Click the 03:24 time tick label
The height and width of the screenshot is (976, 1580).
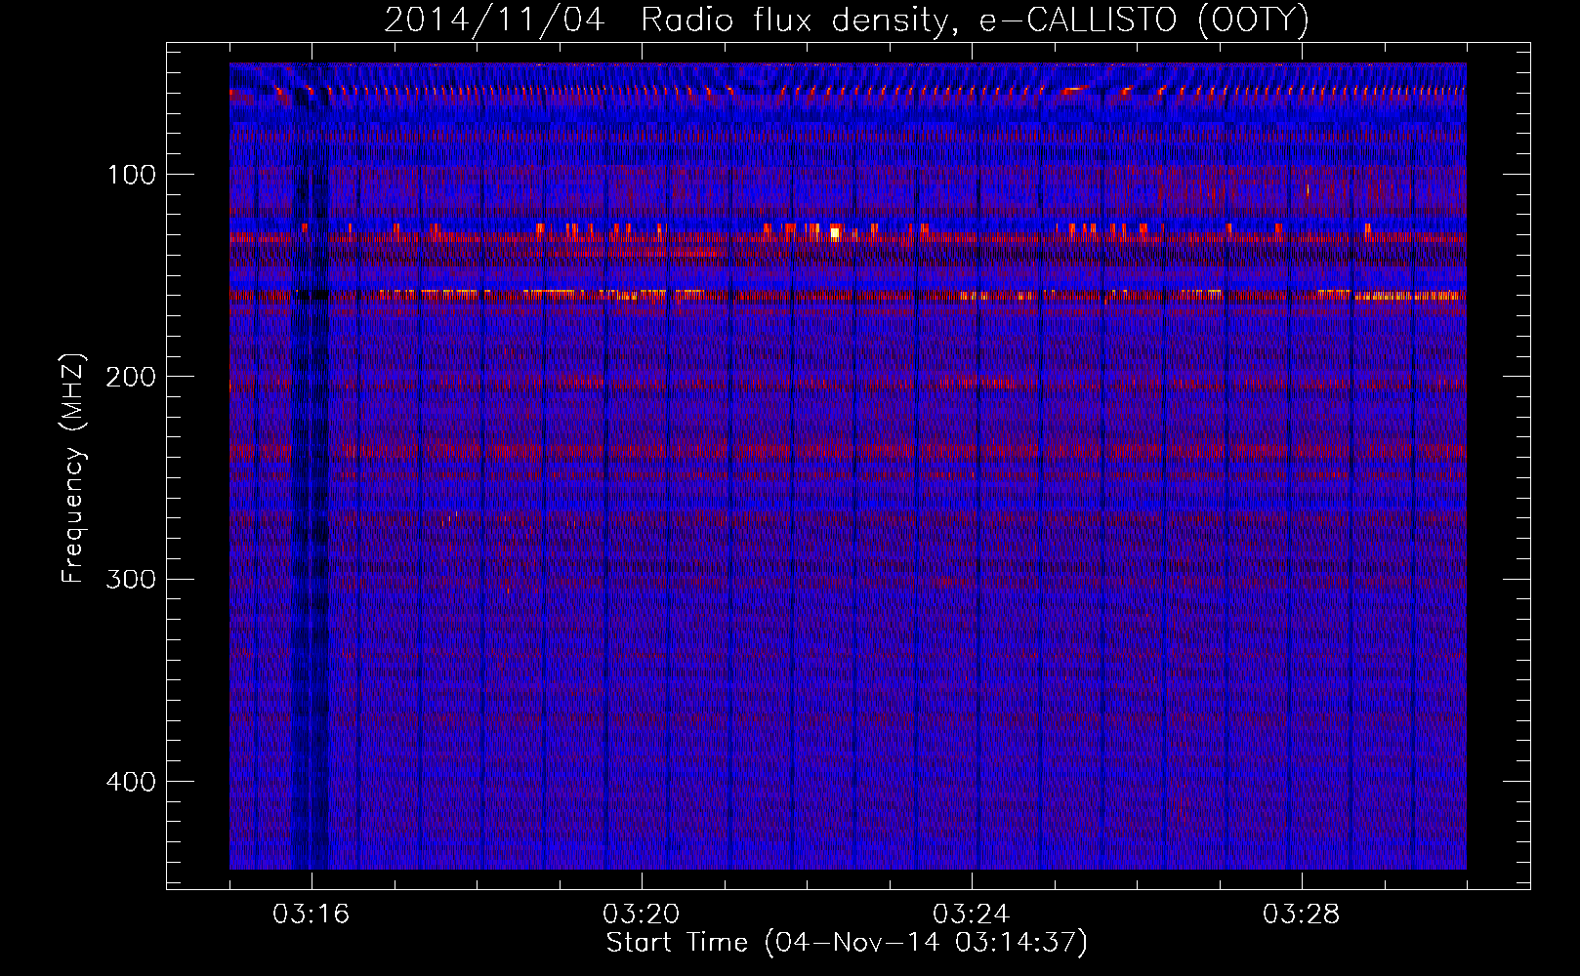[971, 915]
